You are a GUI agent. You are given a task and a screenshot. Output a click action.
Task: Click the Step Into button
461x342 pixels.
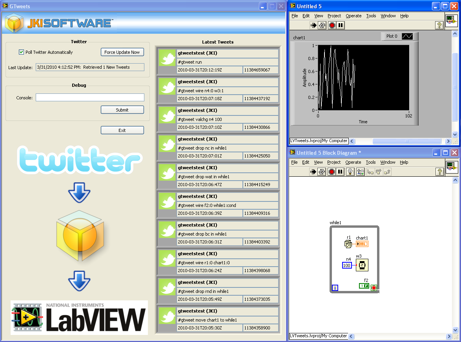pos(370,172)
